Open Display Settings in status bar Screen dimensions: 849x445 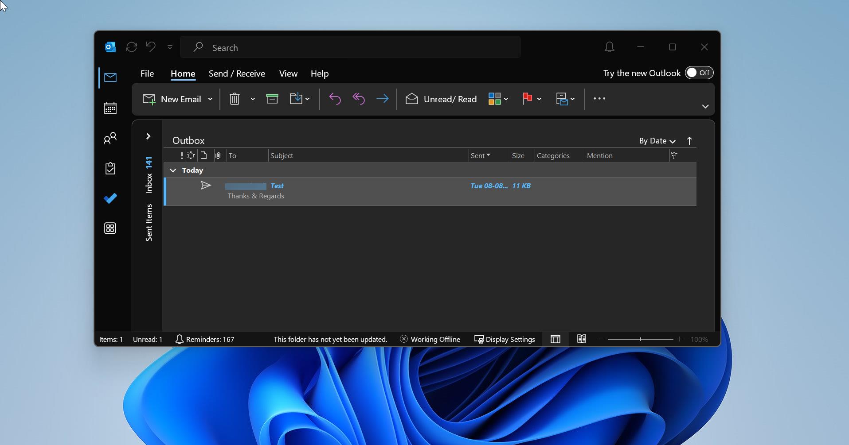click(505, 339)
